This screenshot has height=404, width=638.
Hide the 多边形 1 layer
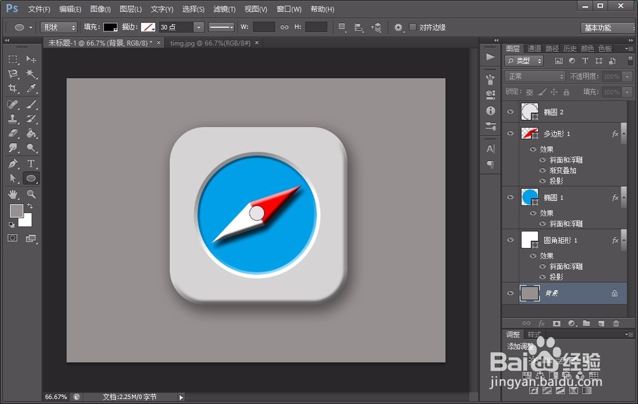(x=510, y=133)
